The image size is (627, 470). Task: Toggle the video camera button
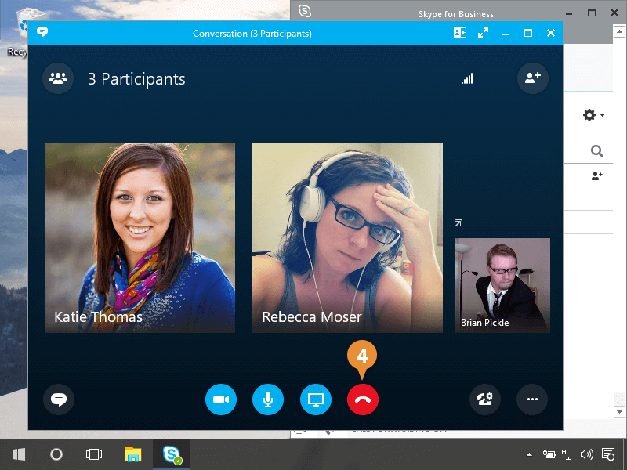coord(220,399)
